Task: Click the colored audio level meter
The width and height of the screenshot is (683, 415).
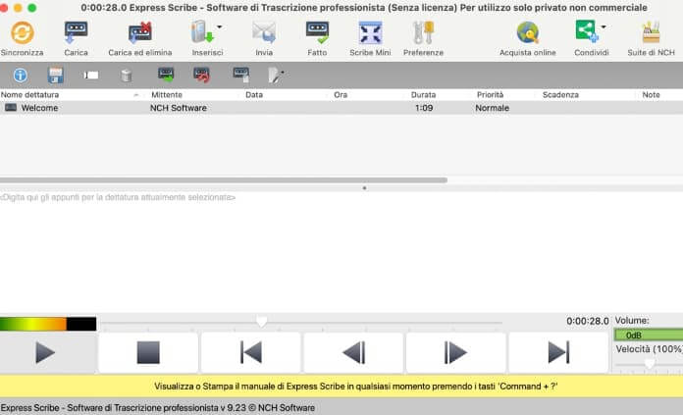Action: (48, 324)
